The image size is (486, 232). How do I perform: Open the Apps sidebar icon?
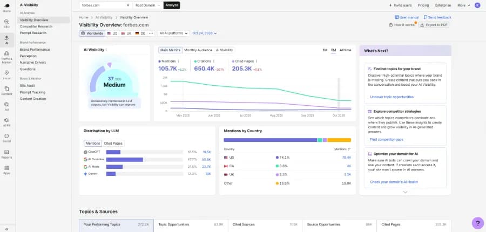pos(7,170)
